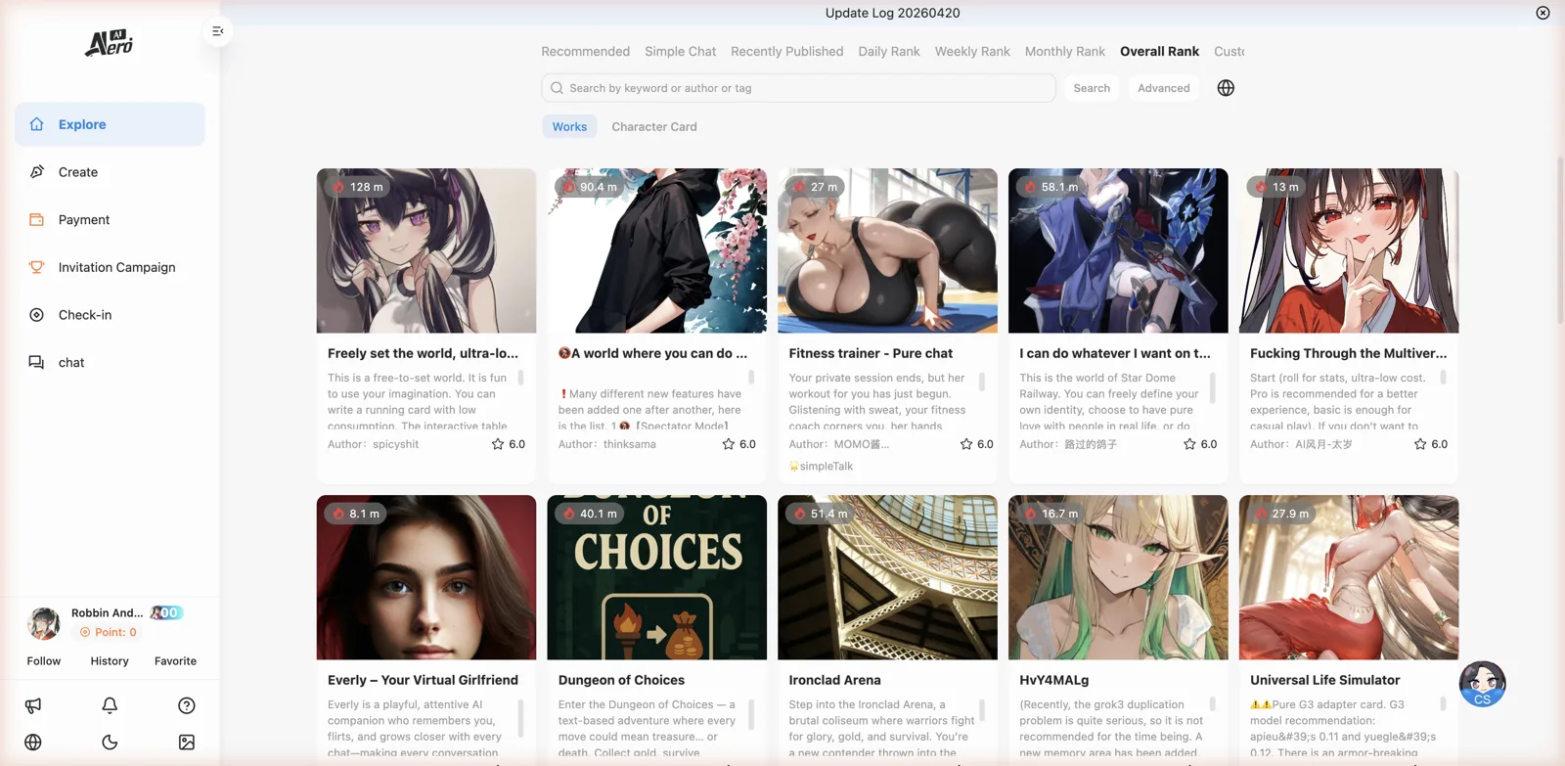Open the Ironclad Arena card title

coord(834,680)
